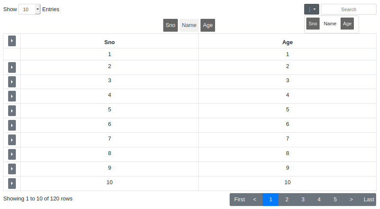
Task: Expand row 5 details arrow
Action: tap(12, 110)
